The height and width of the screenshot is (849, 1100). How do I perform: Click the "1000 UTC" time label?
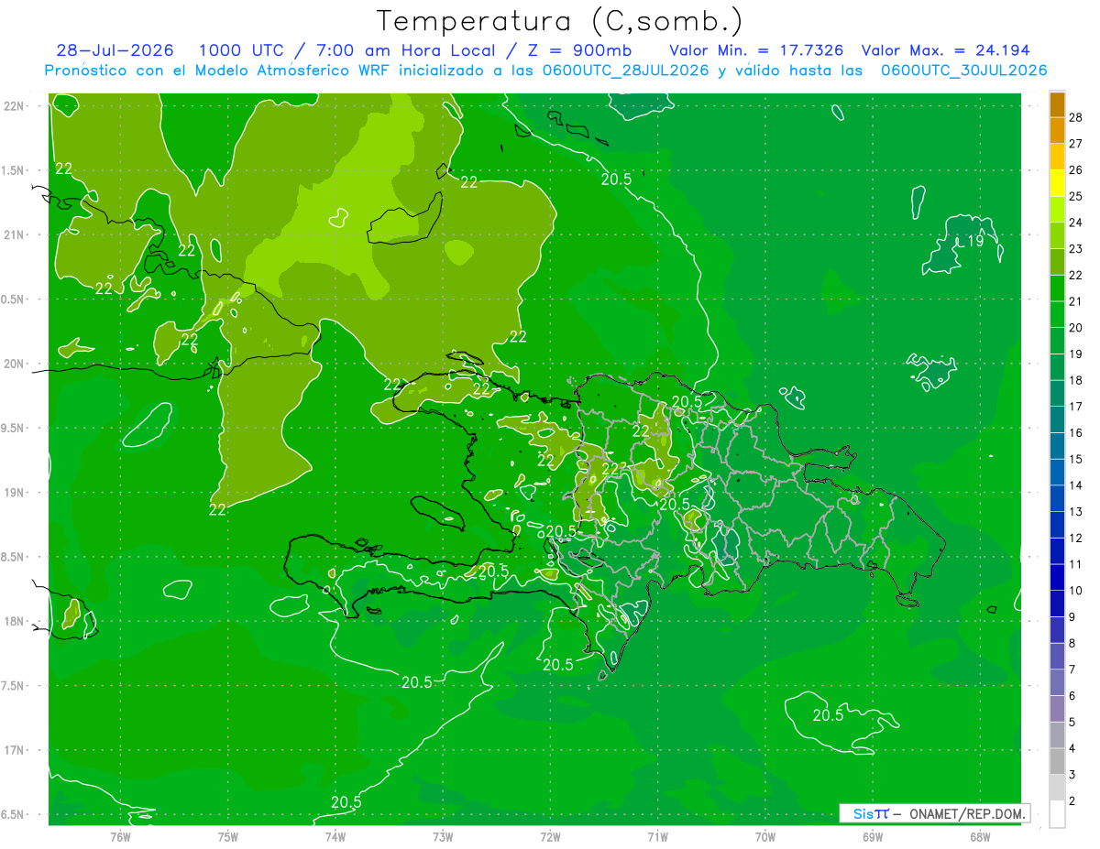click(241, 50)
